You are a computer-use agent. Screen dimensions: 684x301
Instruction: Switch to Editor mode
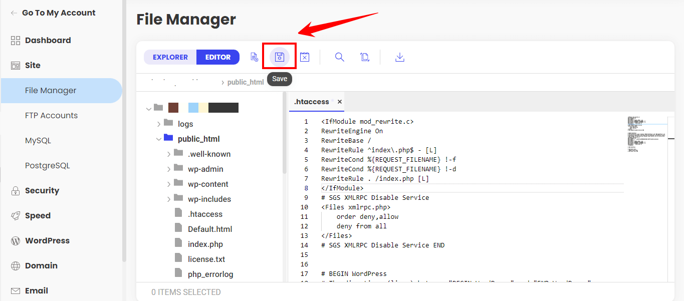pos(218,57)
